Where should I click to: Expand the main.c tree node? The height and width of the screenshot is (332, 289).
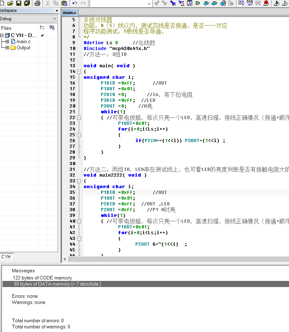click(x=8, y=41)
